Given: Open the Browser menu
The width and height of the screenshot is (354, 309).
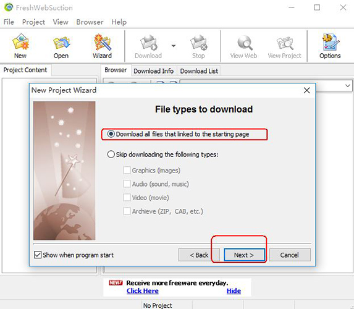Looking at the screenshot, I should 90,22.
